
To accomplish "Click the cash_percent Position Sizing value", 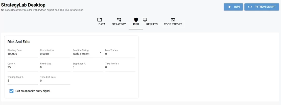I will 81,54.
